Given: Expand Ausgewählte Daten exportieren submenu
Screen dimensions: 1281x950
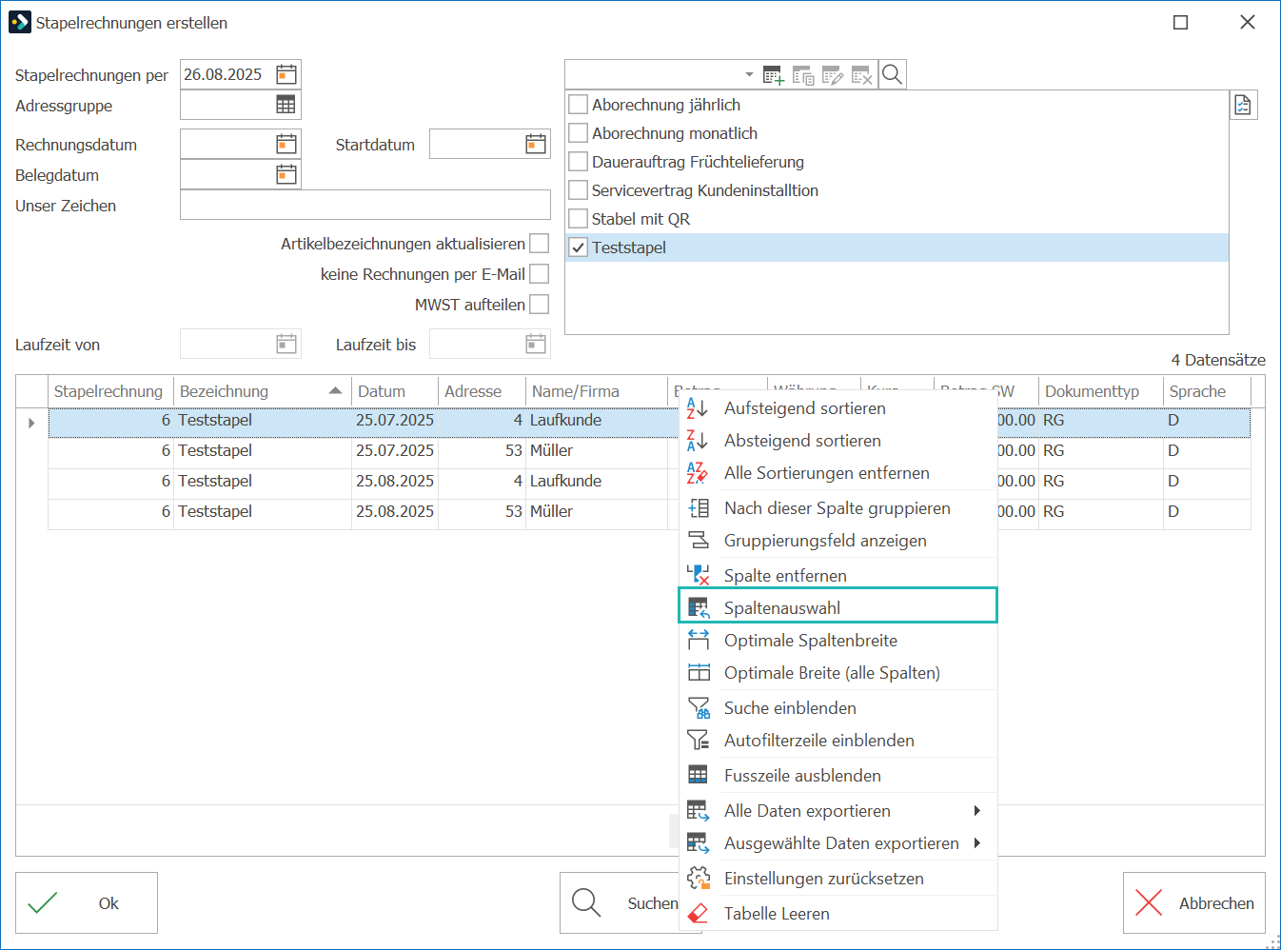Looking at the screenshot, I should click(976, 843).
